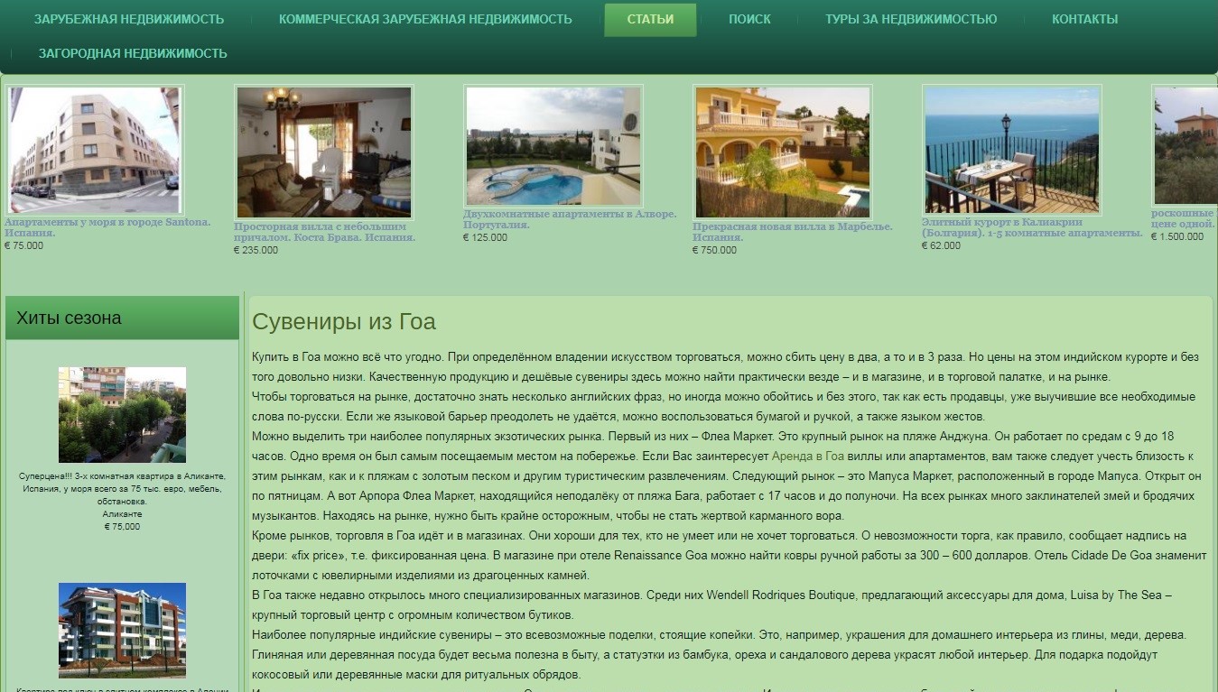
Task: Select the Статьи tab
Action: (x=650, y=19)
